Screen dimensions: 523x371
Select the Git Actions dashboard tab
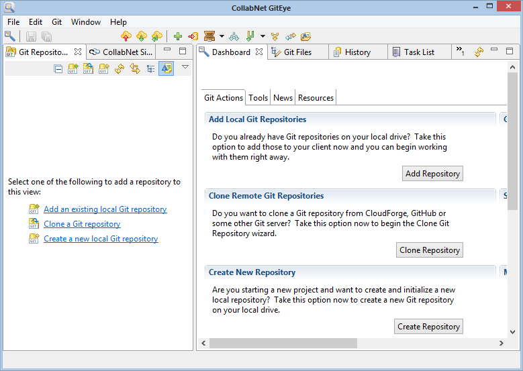[224, 98]
